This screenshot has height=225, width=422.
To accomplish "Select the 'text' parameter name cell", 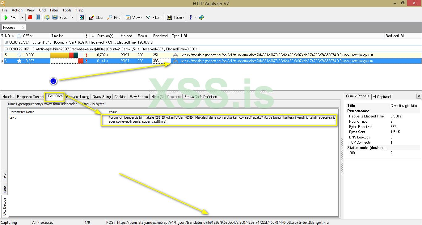I will coord(58,118).
